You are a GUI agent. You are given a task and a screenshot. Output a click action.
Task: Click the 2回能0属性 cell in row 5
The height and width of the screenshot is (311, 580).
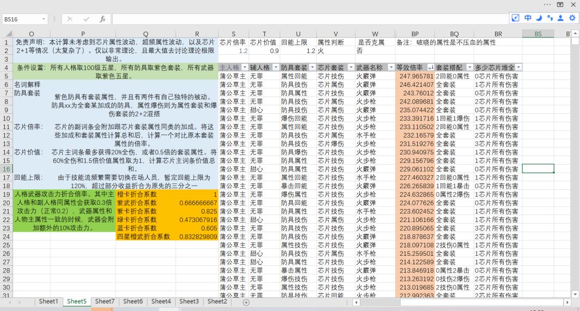[454, 76]
